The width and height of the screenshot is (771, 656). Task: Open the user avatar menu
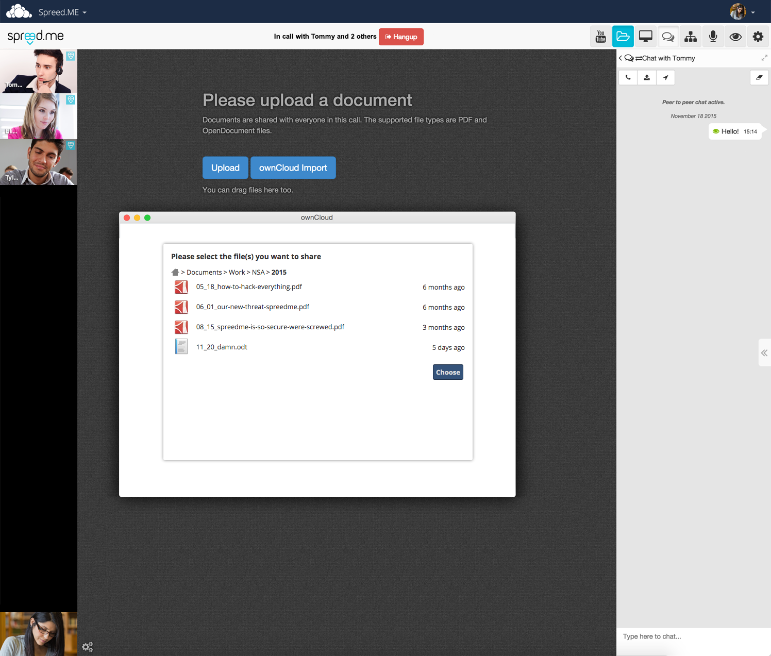[742, 11]
